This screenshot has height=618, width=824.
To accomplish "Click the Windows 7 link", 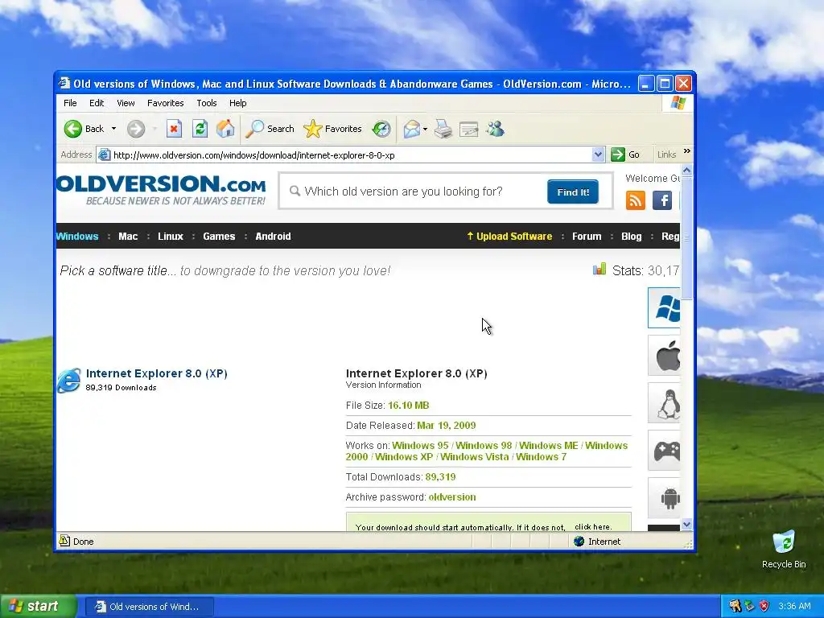I will point(542,457).
